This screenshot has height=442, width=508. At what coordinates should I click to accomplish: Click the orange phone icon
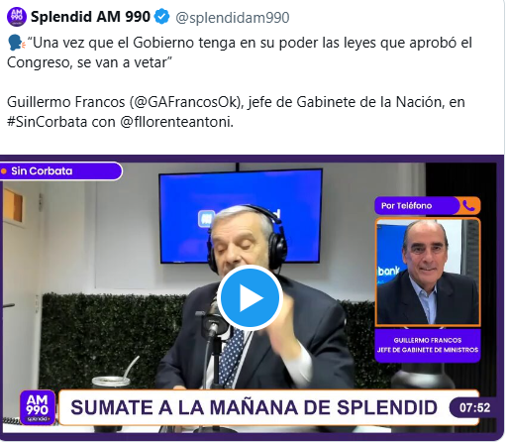[x=468, y=206]
